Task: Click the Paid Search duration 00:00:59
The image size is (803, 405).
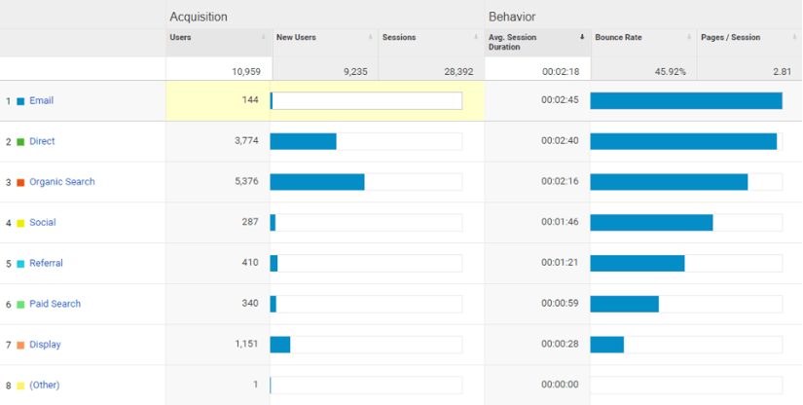Action: 561,303
